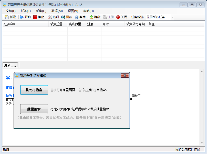Open the 视图(V) menu

(73, 11)
